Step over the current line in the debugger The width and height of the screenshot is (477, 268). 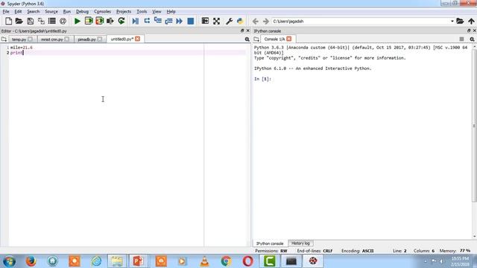[x=147, y=21]
